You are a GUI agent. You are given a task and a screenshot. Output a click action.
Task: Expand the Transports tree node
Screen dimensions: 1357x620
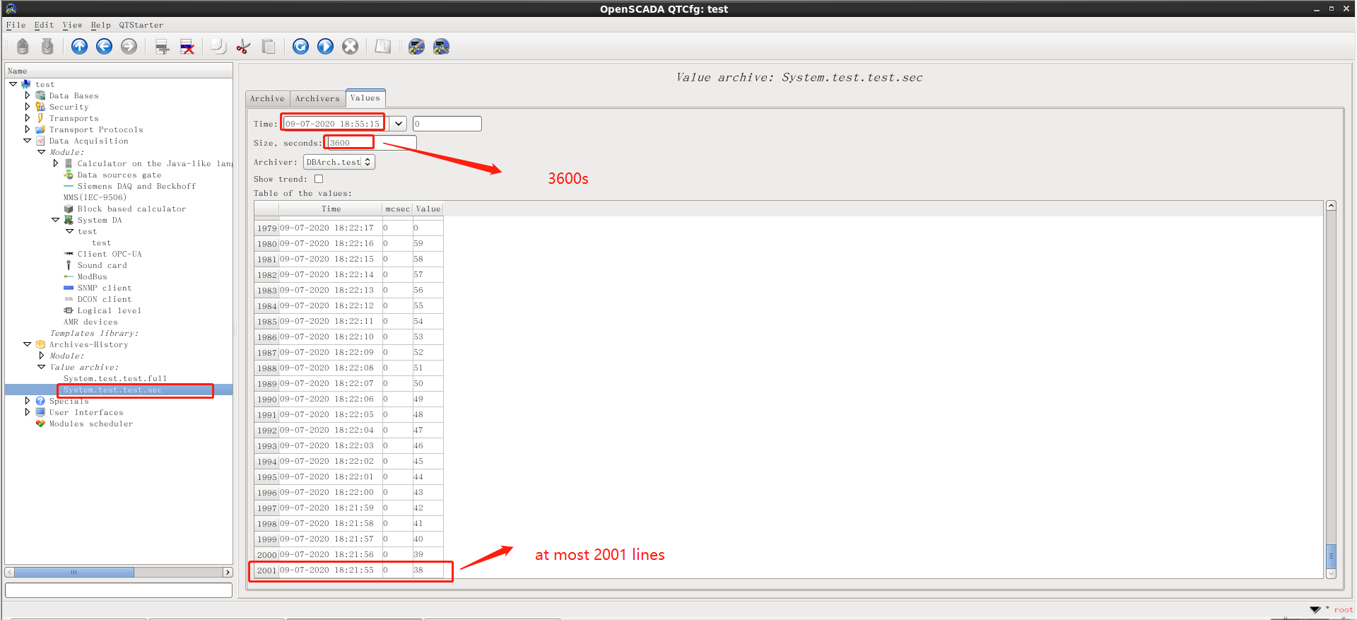[28, 118]
